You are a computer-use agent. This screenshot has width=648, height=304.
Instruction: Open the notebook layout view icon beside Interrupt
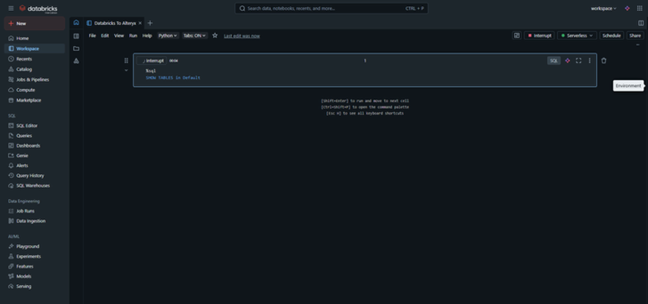tap(516, 36)
